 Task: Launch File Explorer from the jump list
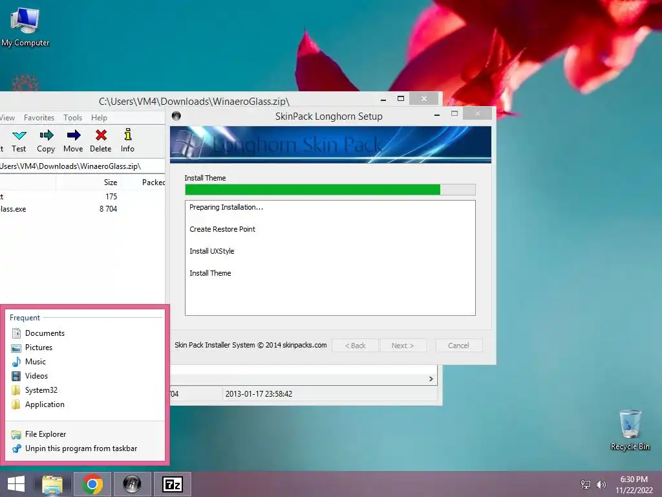[85, 434]
